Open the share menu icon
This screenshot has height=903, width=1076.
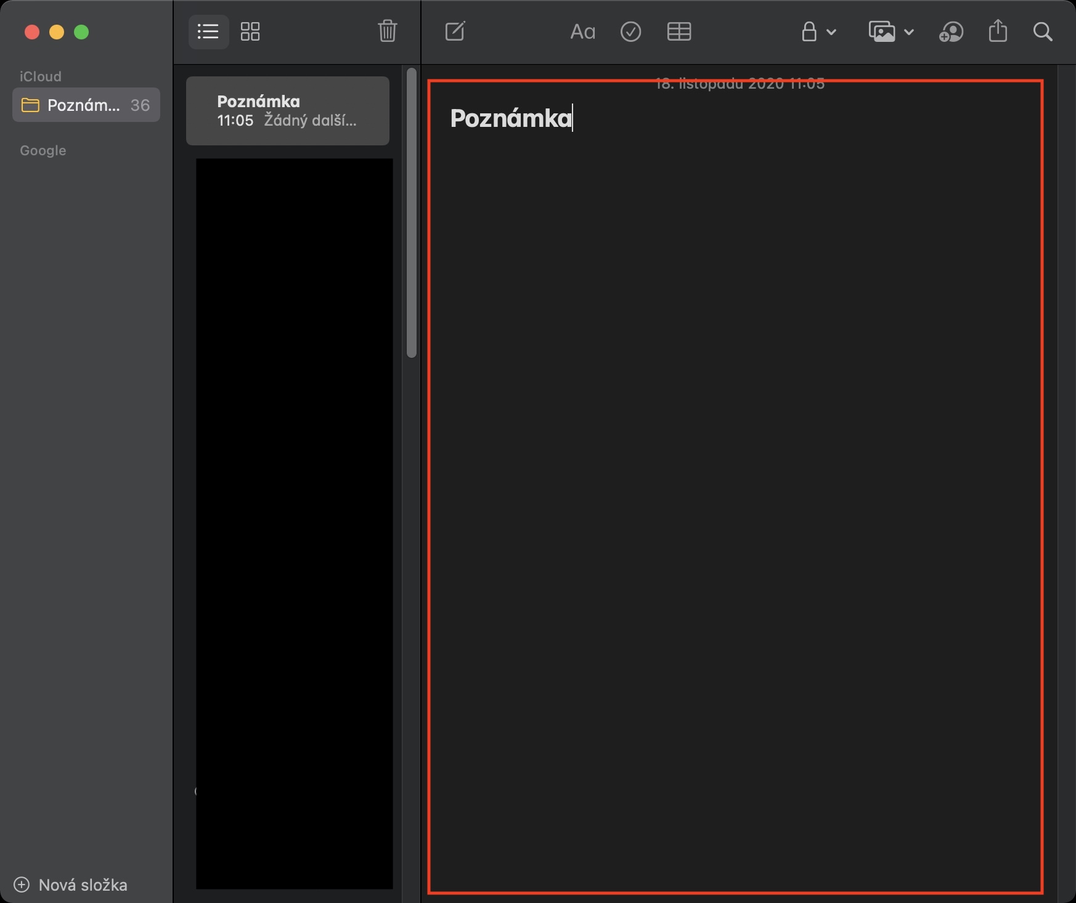(998, 31)
